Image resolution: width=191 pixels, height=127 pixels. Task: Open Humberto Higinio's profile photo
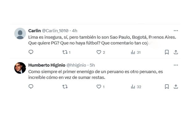point(20,68)
